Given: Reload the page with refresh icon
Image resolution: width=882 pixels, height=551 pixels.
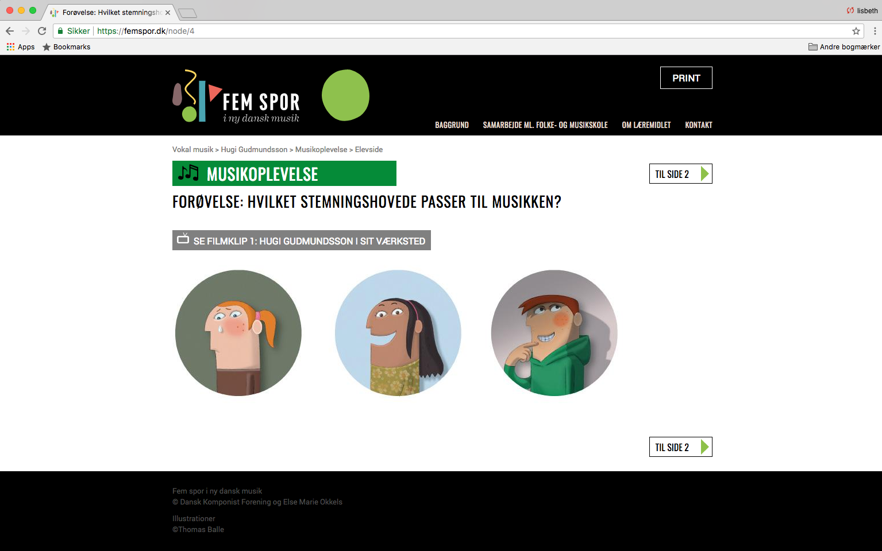Looking at the screenshot, I should (x=42, y=31).
